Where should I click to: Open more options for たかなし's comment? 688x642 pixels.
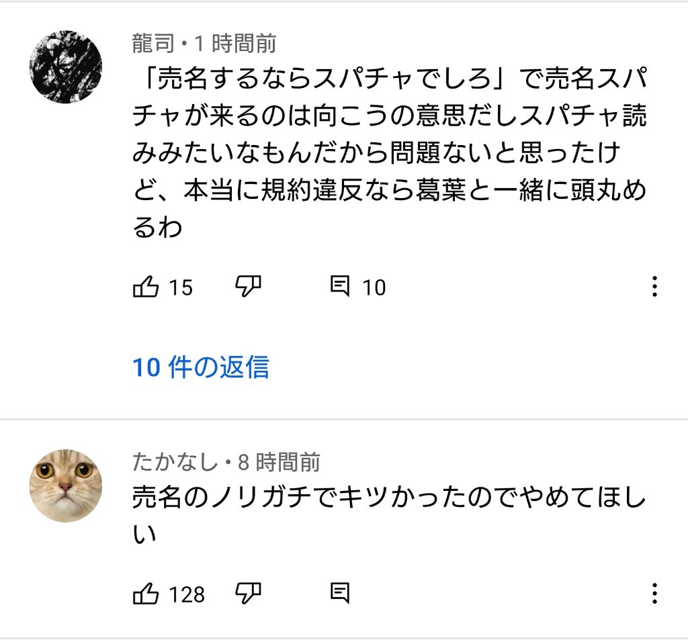[x=654, y=594]
